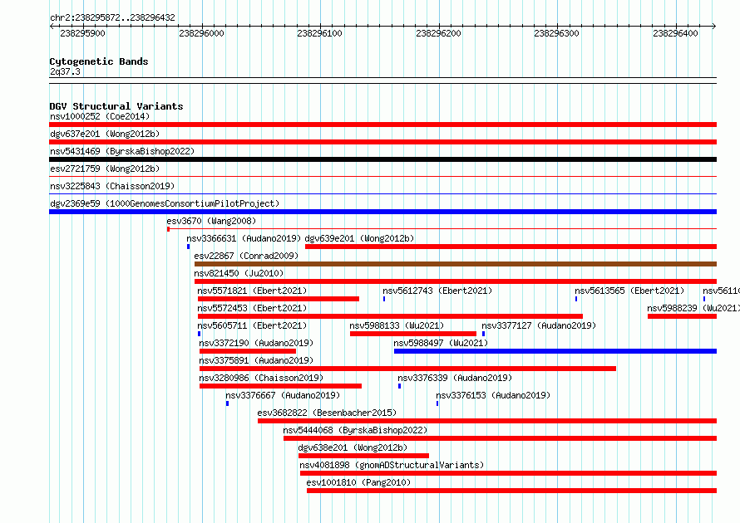Image resolution: width=740 pixels, height=523 pixels.
Task: Select esv22867 (Conrad2009) label
Action: coord(246,256)
